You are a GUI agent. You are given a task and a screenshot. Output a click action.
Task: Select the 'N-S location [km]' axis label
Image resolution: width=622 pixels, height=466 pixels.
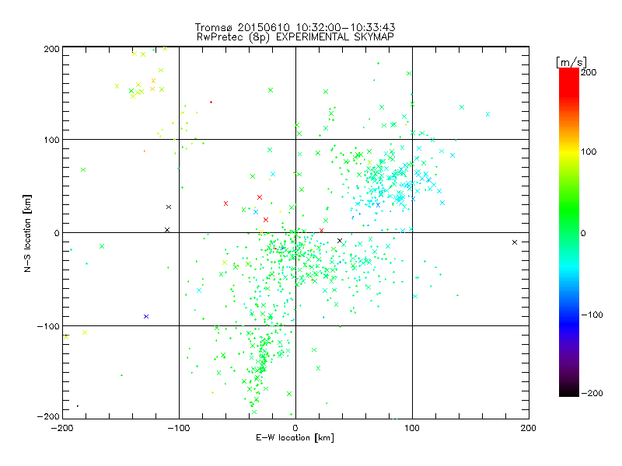[27, 233]
